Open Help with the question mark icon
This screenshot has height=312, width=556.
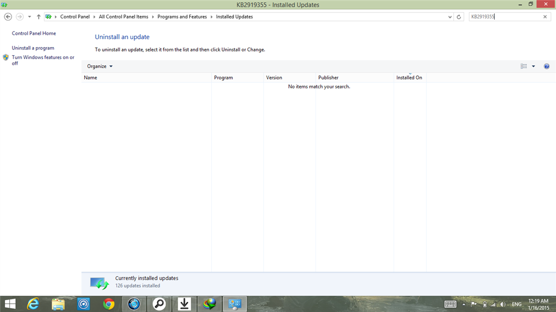[546, 66]
